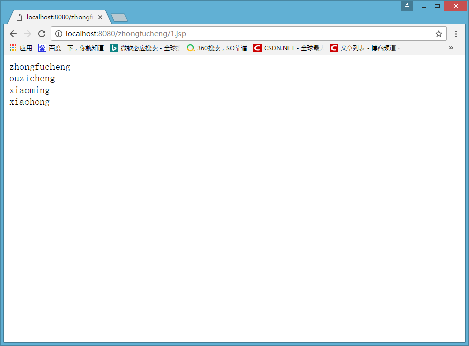Viewport: 469px width, 346px height.
Task: Open the 文章列表 博客频道 bookmark
Action: (x=364, y=48)
